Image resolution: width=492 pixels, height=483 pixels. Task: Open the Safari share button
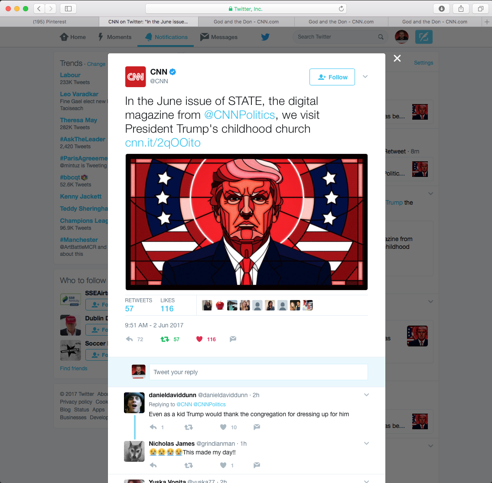coord(461,9)
